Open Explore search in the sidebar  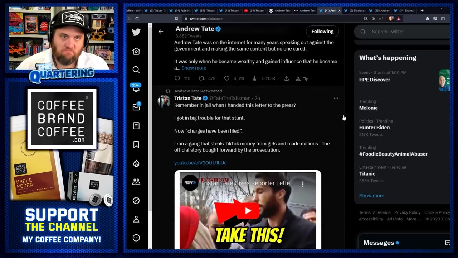136,70
